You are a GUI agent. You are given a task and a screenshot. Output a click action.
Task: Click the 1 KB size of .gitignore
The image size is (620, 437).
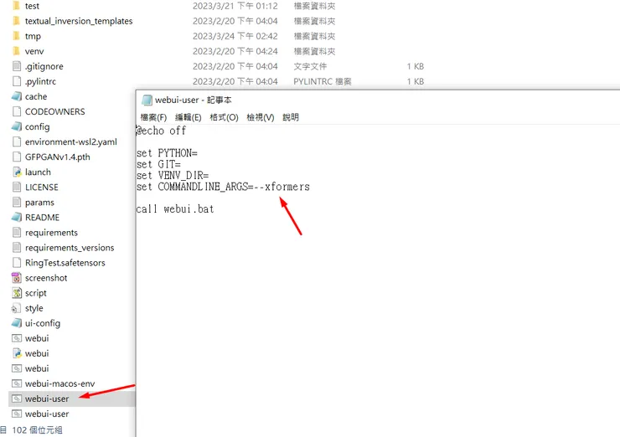click(x=416, y=66)
